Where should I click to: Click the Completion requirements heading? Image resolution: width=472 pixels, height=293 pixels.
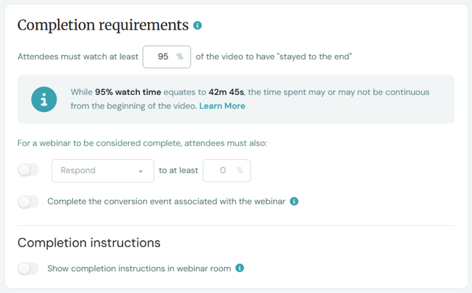(103, 25)
